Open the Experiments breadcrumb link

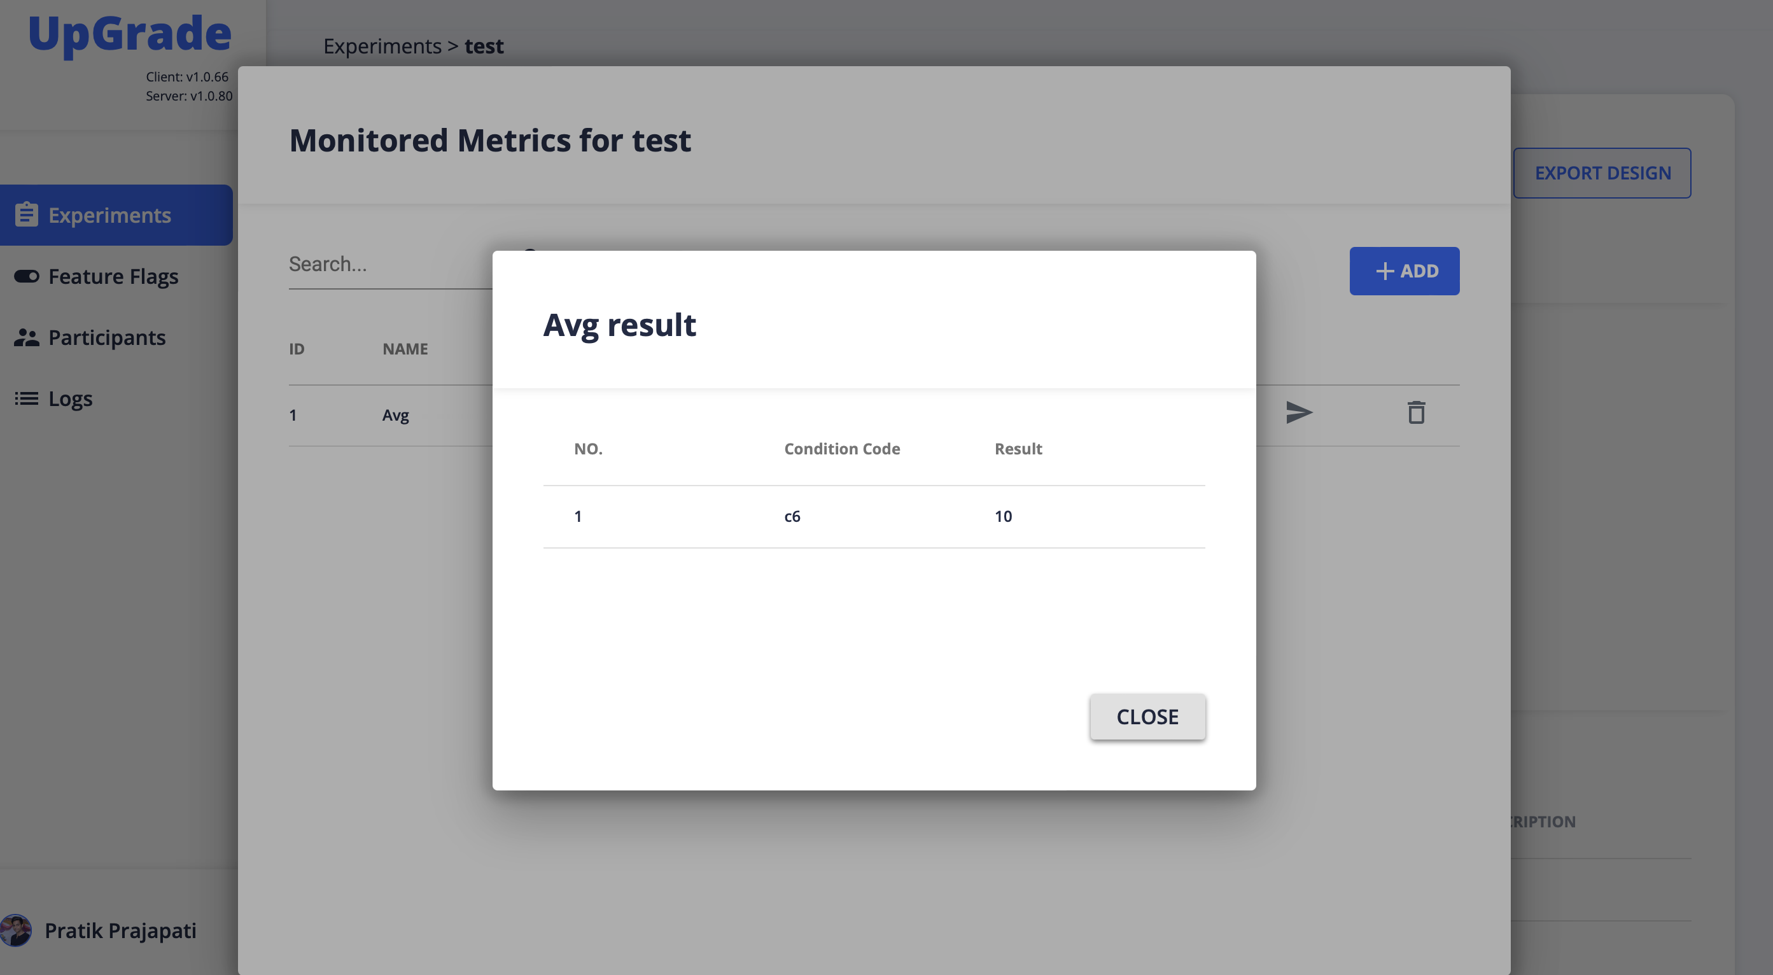click(382, 45)
